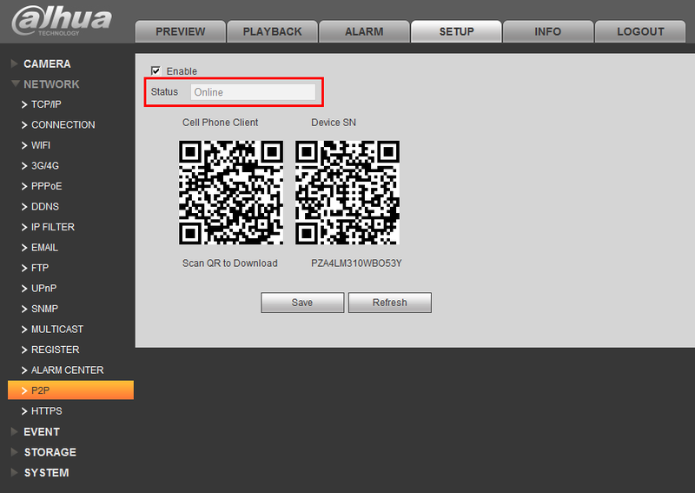Select PPPoE in the sidebar
The width and height of the screenshot is (695, 493).
(47, 186)
